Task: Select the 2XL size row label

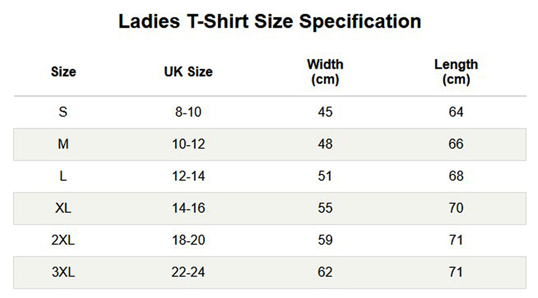Action: [x=63, y=240]
